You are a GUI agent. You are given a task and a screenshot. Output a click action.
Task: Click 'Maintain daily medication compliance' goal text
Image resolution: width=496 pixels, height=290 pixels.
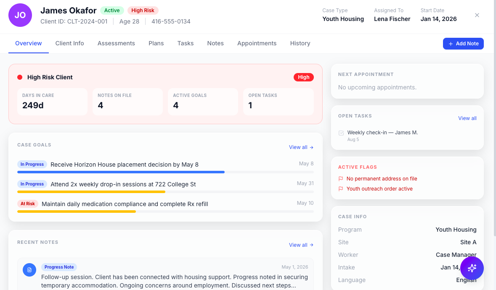tap(125, 204)
